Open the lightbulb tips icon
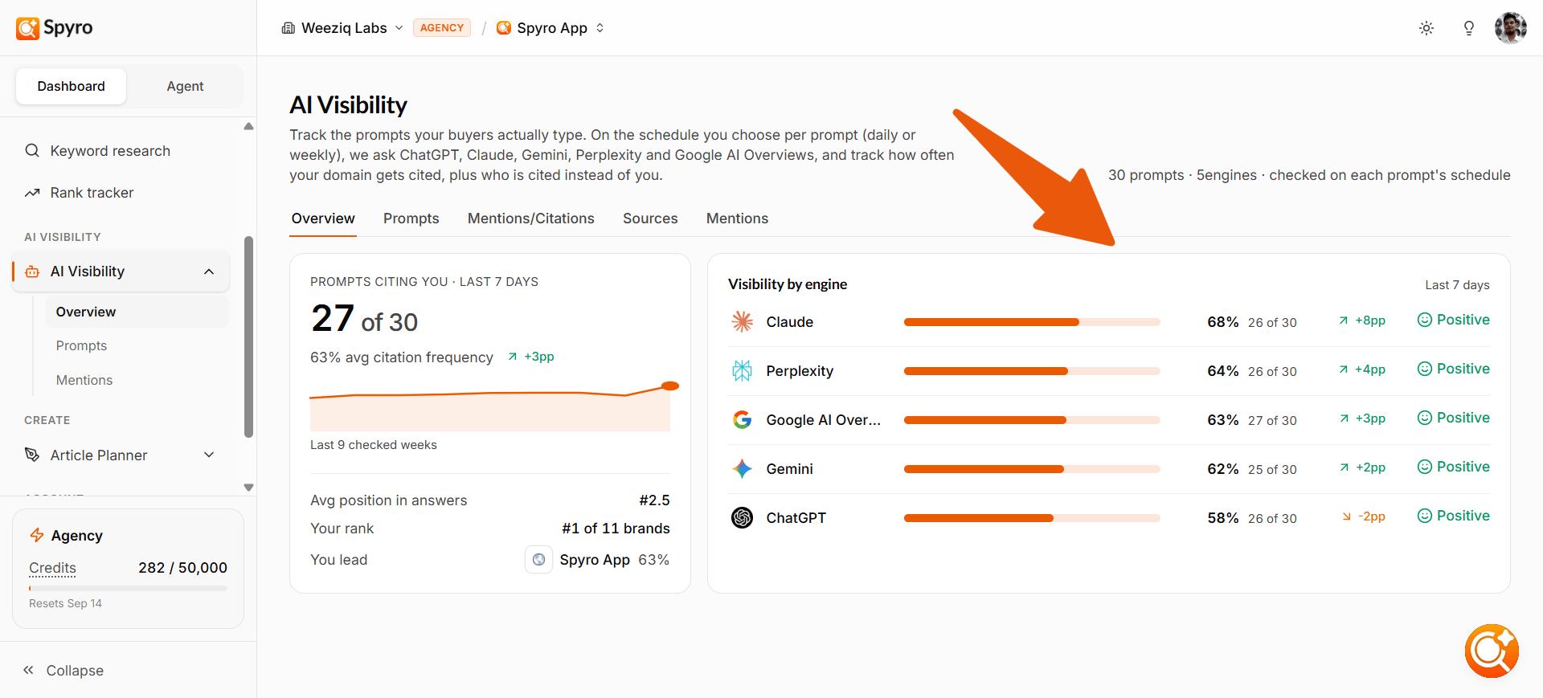 1469,28
